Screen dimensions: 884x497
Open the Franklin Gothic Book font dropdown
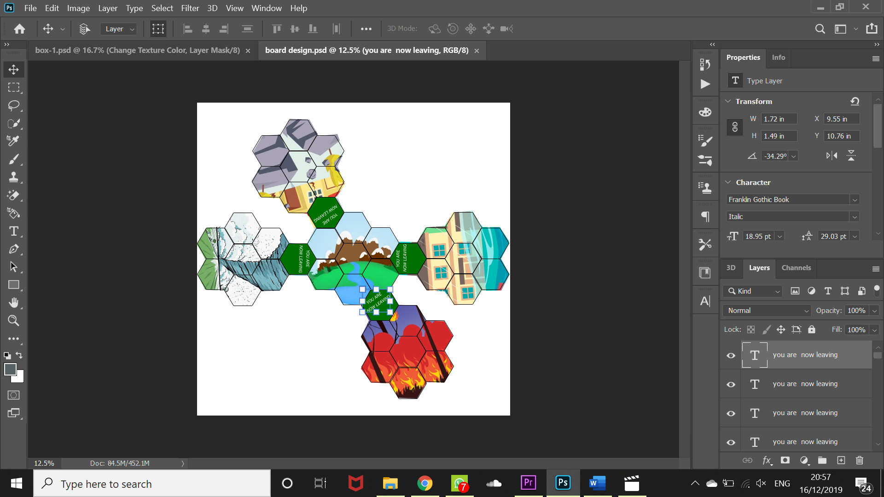(x=855, y=200)
